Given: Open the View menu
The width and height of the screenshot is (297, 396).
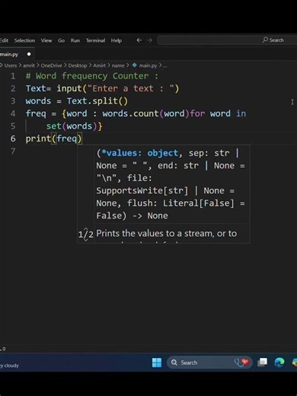Looking at the screenshot, I should click(46, 40).
